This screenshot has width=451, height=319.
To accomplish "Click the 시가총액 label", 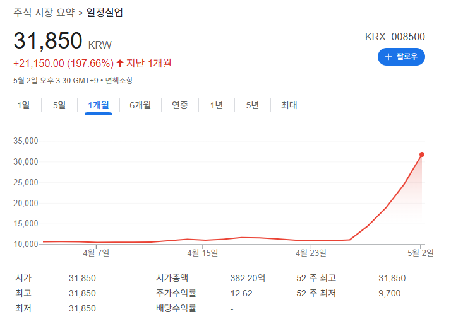I will click(x=172, y=278).
